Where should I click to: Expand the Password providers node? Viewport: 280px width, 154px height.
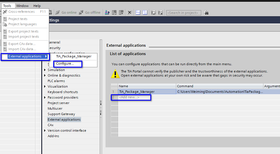click(45, 97)
